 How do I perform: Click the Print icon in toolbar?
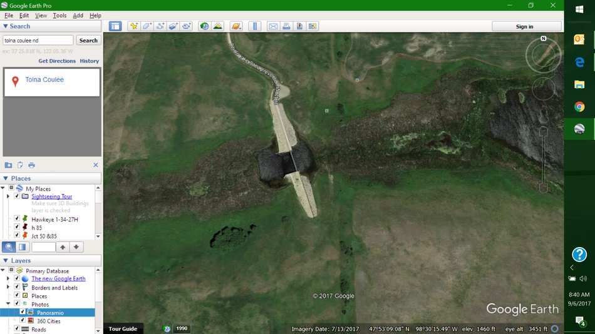286,26
